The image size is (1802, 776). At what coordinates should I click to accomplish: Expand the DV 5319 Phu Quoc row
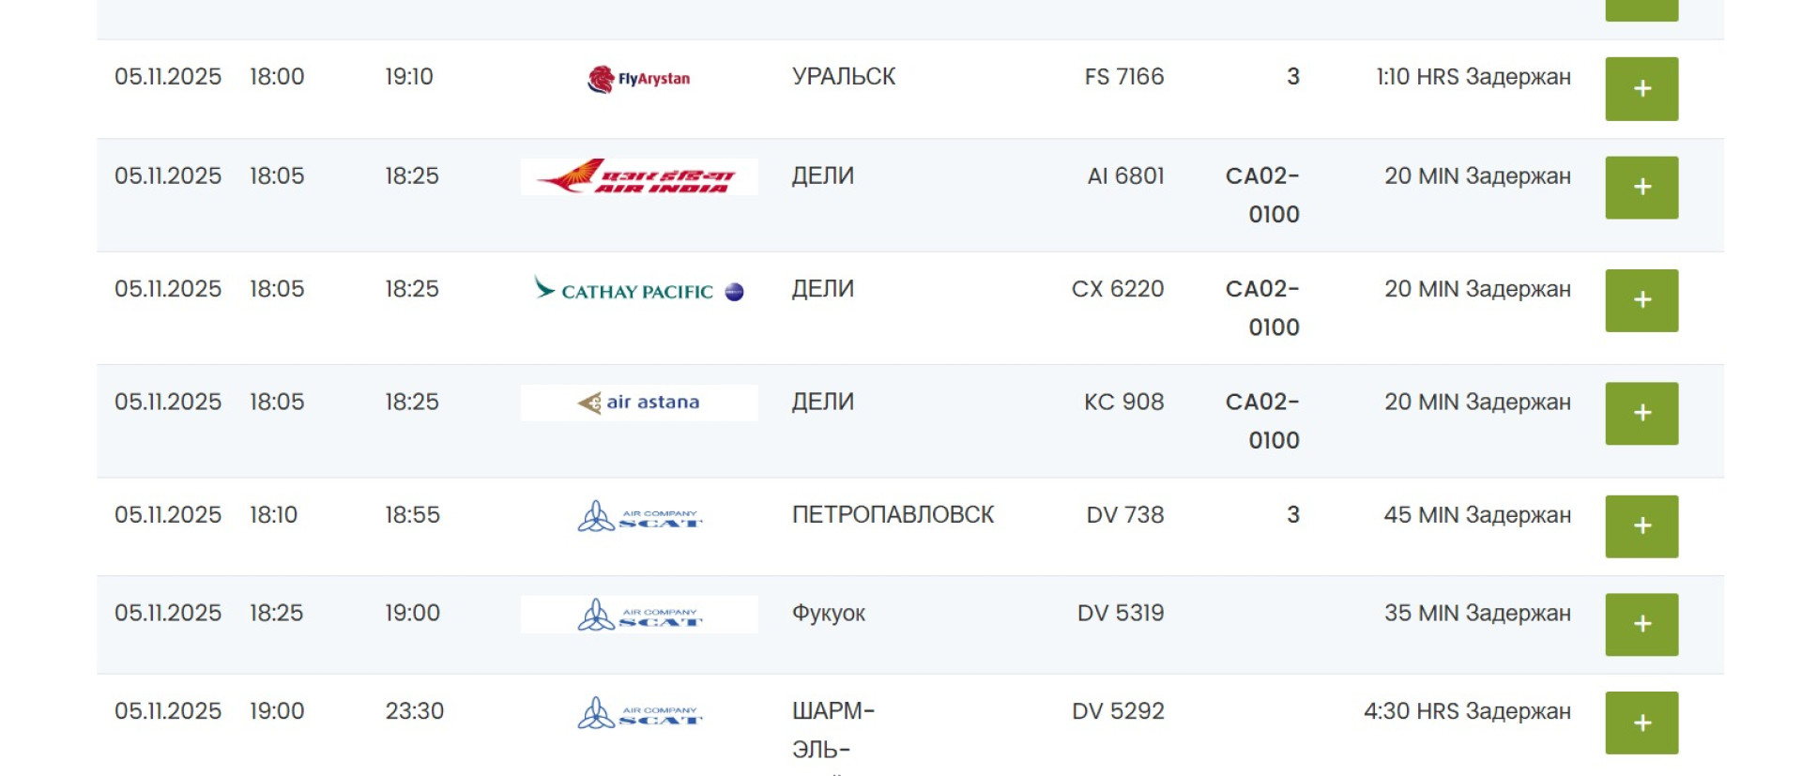(1641, 624)
